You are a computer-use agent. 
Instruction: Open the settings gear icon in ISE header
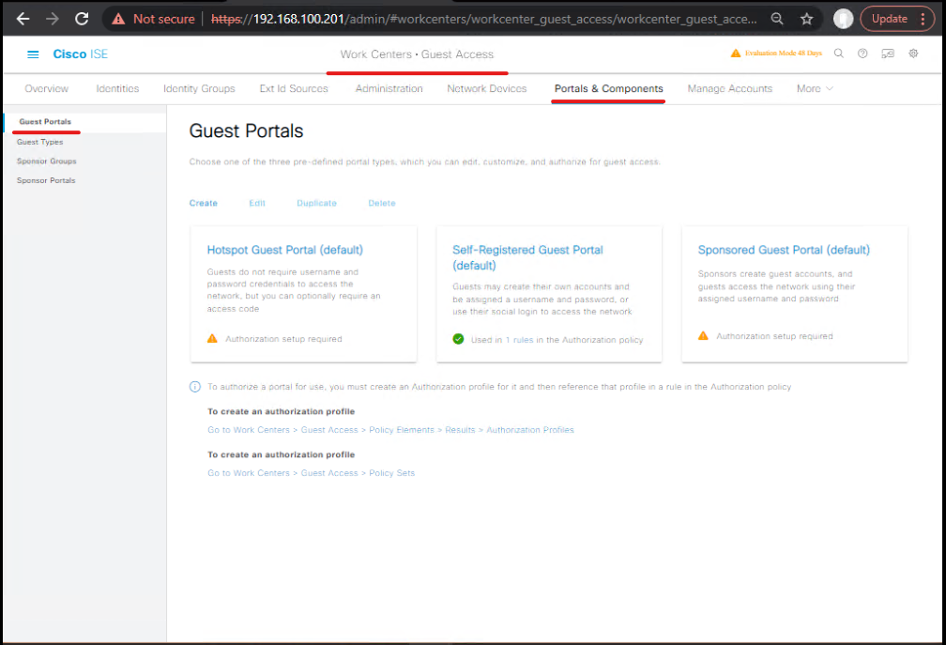tap(913, 54)
